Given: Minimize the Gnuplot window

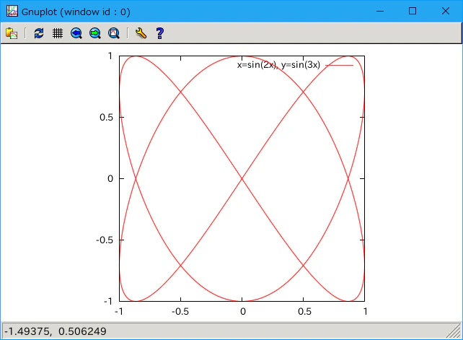Looking at the screenshot, I should (380, 12).
